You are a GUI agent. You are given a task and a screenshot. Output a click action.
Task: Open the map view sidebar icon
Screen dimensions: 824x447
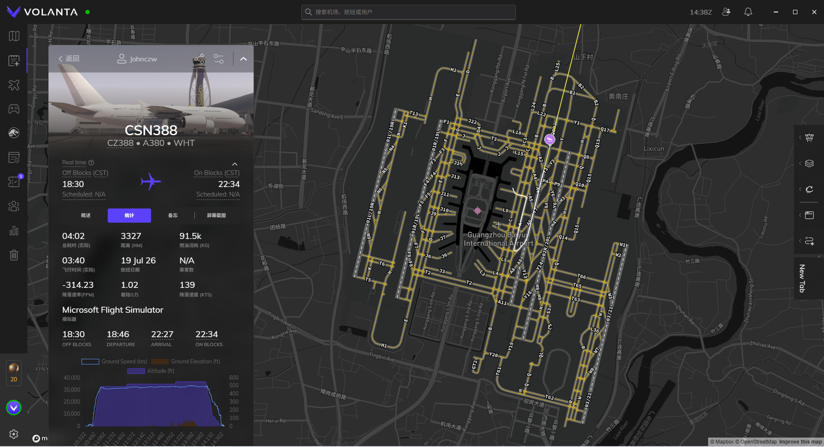point(14,36)
